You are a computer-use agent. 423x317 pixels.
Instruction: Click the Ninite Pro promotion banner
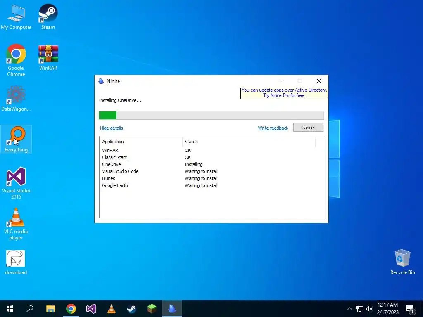tap(284, 93)
